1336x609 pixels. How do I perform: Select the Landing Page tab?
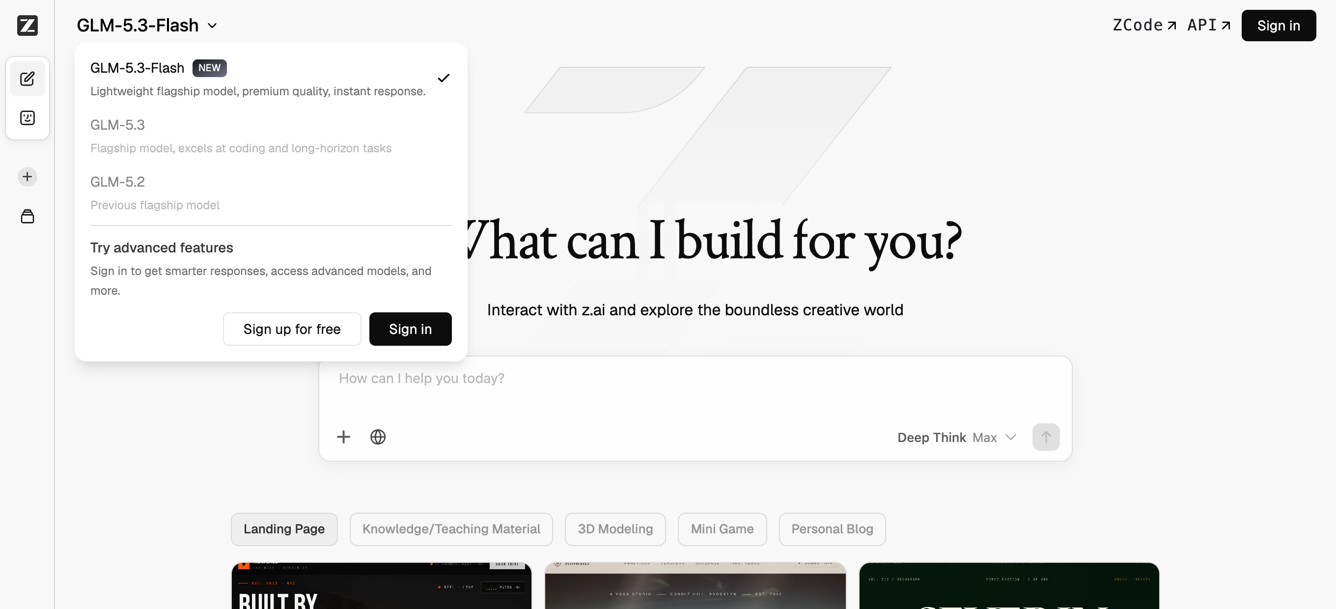[x=284, y=529]
